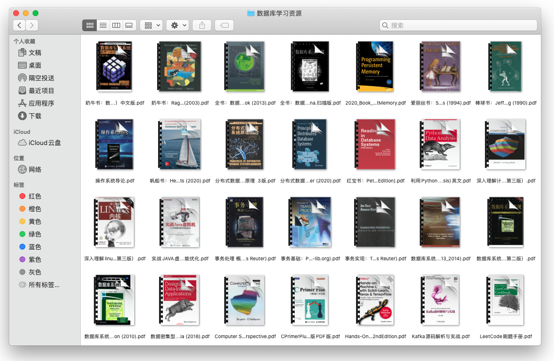
Task: Open the group-by arrangement dropdown
Action: (151, 25)
